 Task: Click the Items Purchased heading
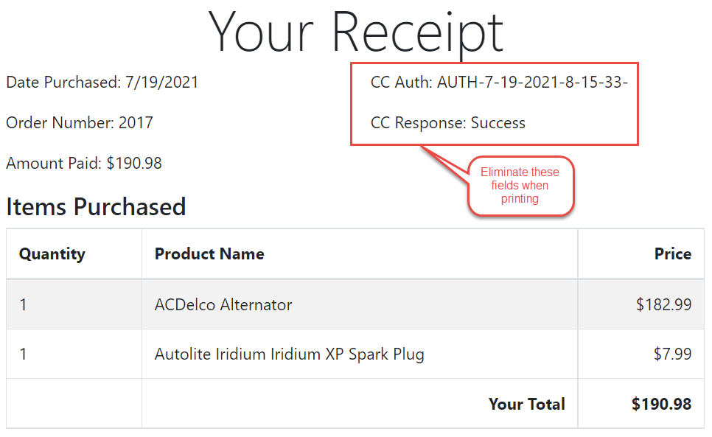click(96, 207)
